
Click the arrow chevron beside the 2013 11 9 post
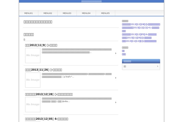pos(116,53)
